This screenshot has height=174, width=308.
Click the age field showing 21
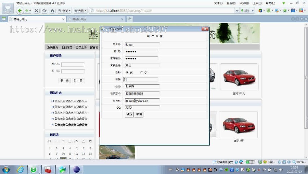[x=140, y=79]
